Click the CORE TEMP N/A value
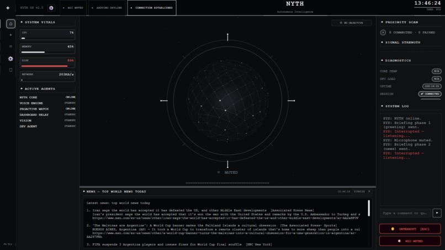 pos(437,71)
